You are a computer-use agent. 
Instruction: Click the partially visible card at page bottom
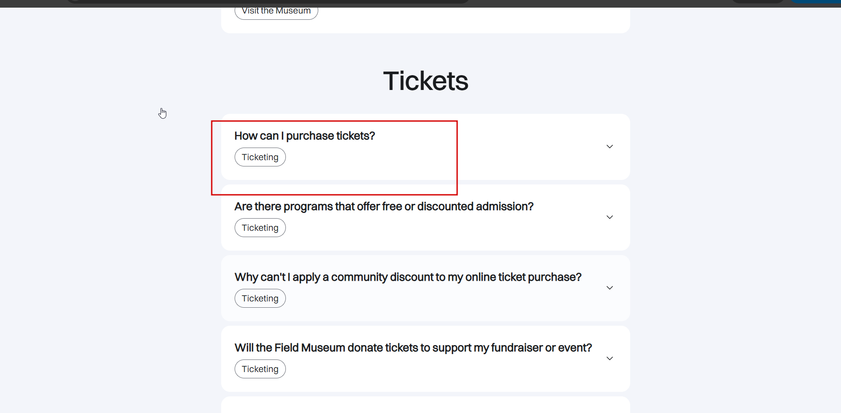pos(425,405)
